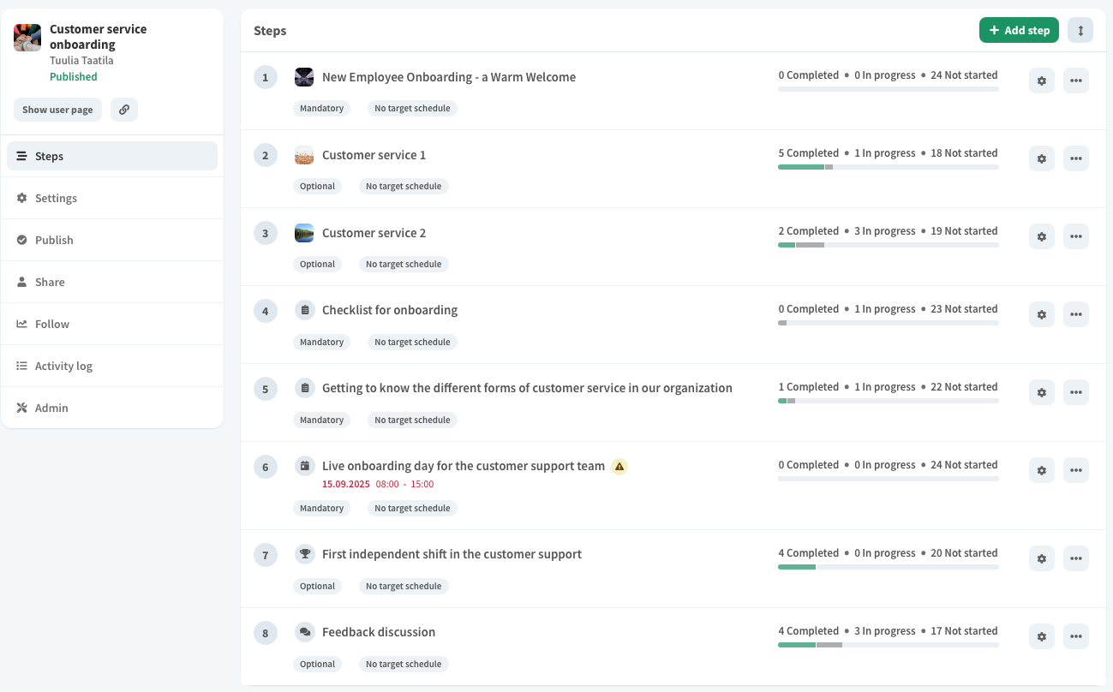Click the Customer service onboarding thumbnail image

[27, 38]
